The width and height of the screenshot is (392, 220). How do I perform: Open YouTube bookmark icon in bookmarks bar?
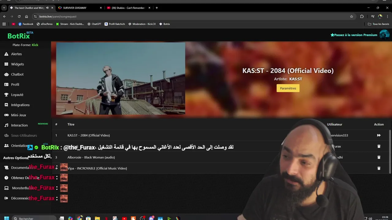tap(13, 24)
